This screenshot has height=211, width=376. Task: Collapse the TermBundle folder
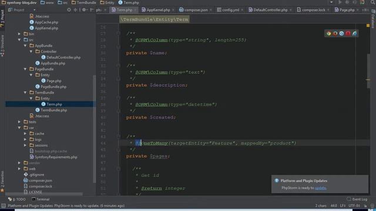point(25,93)
